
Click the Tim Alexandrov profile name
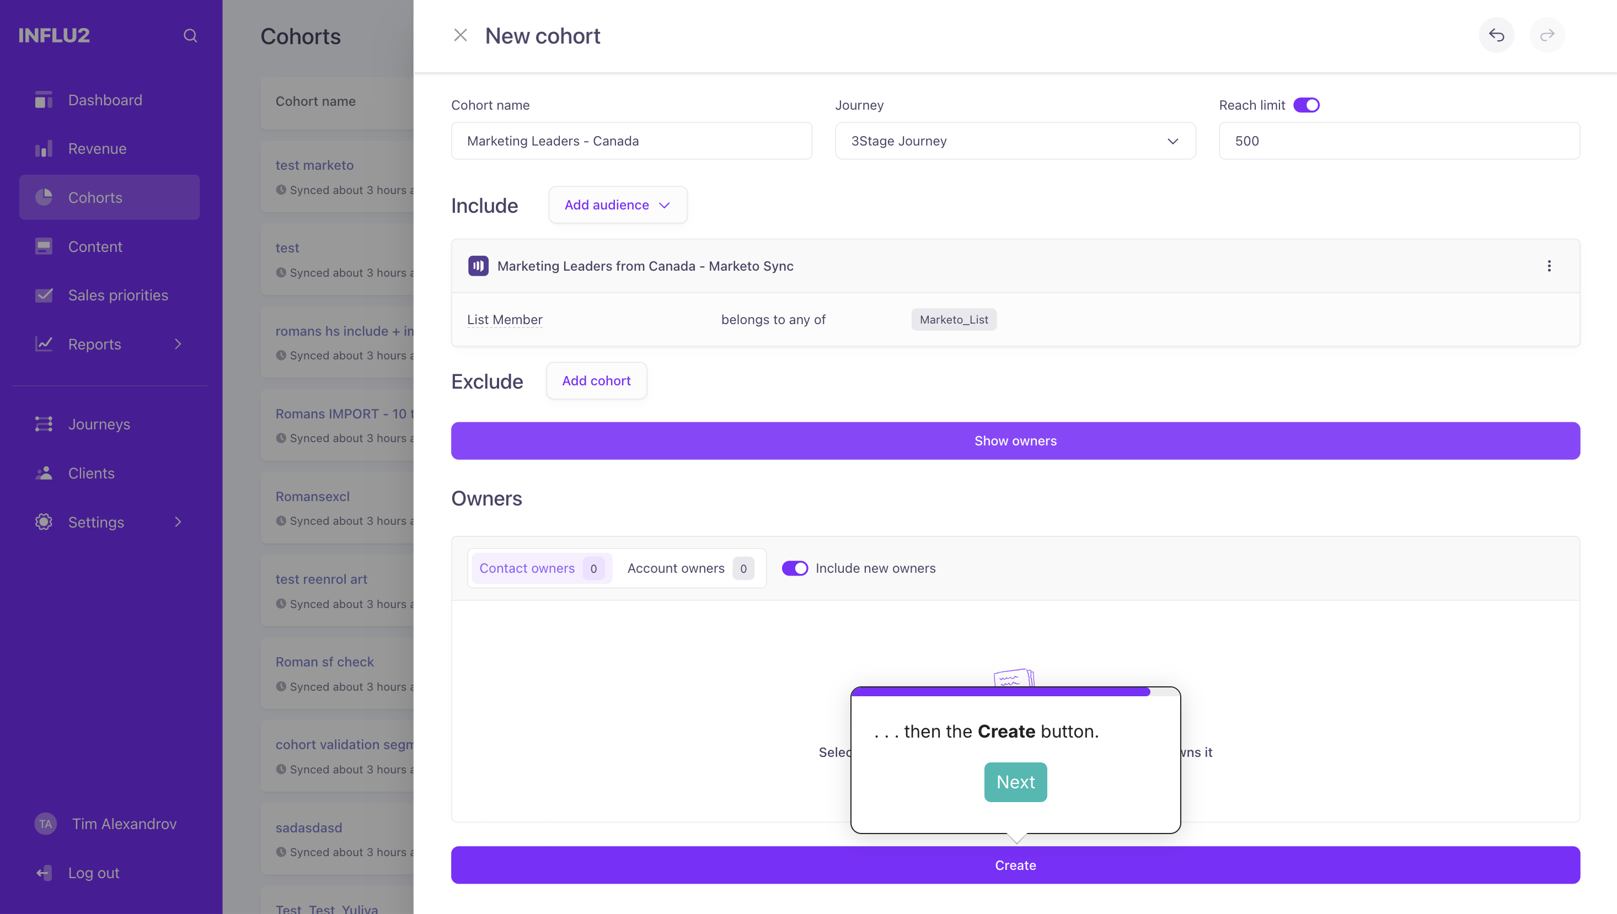click(x=124, y=824)
